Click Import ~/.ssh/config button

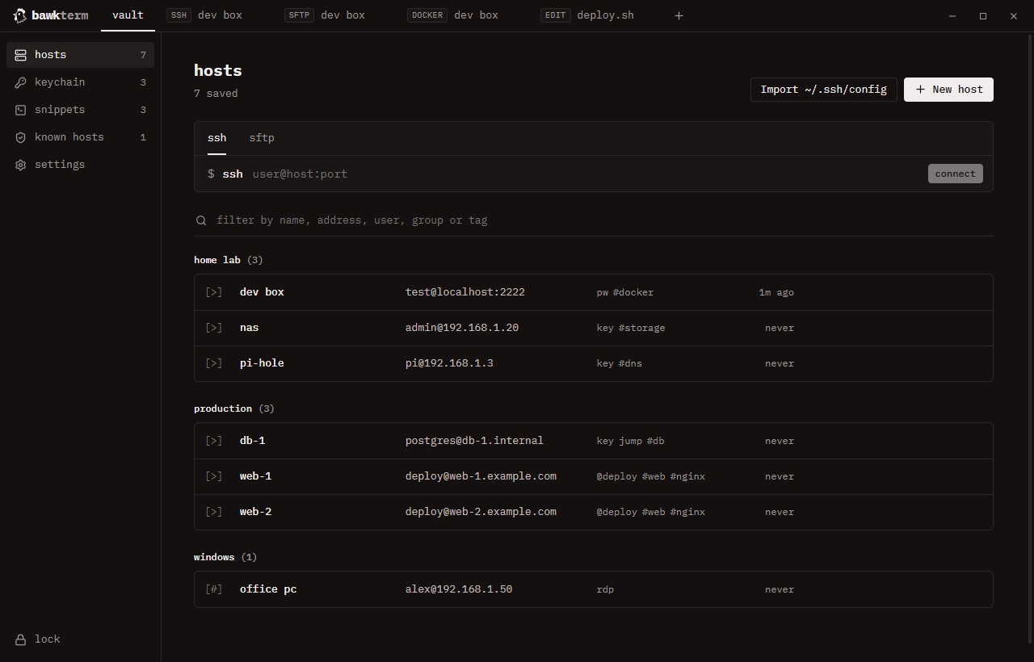[x=824, y=90]
